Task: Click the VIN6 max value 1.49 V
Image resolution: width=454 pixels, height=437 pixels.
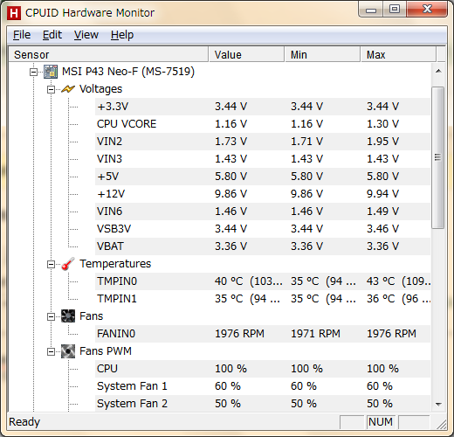Action: click(382, 212)
